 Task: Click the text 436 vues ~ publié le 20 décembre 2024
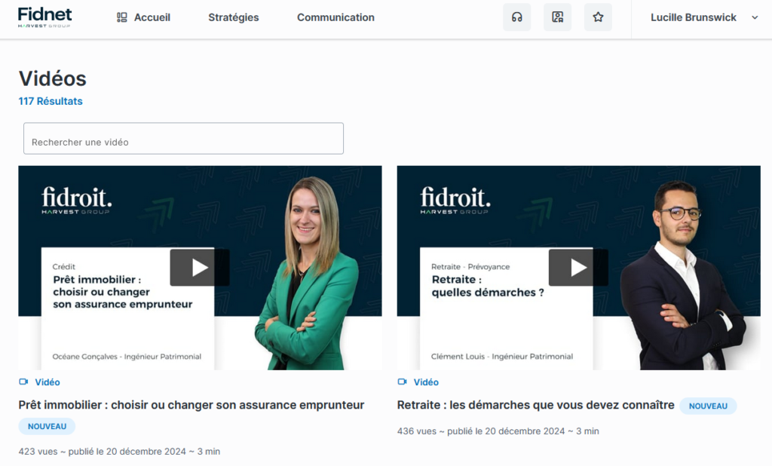[481, 431]
